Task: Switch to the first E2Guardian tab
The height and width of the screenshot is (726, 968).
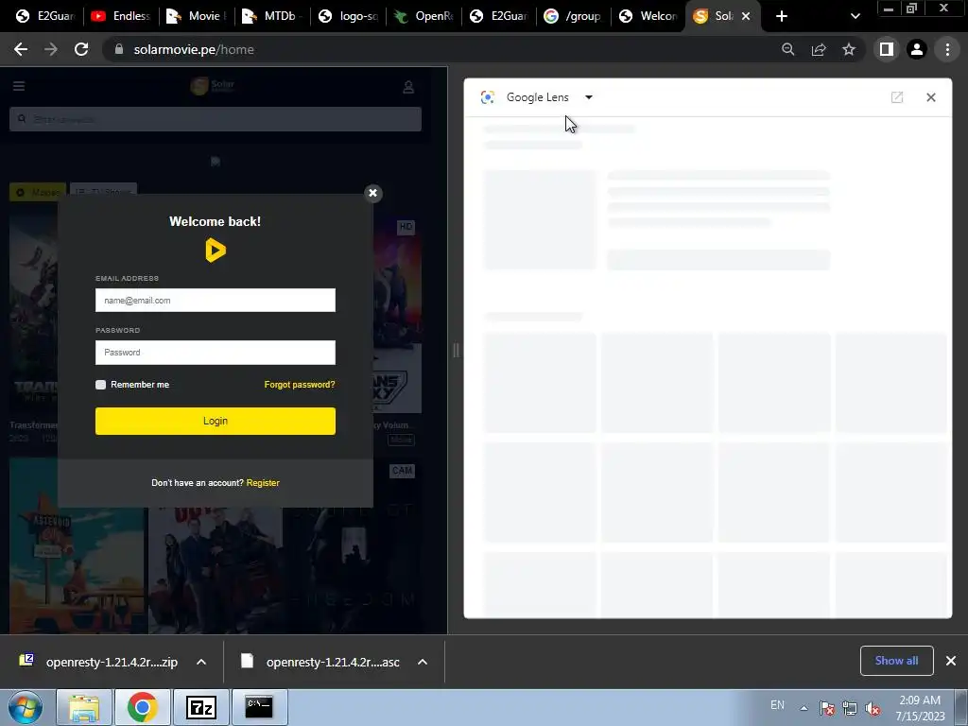Action: (45, 16)
